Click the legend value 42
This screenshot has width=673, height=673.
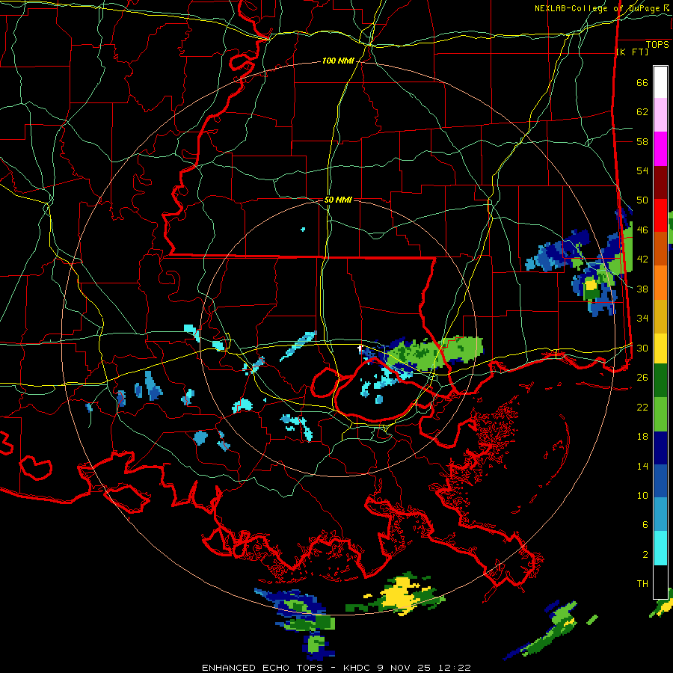tap(642, 259)
